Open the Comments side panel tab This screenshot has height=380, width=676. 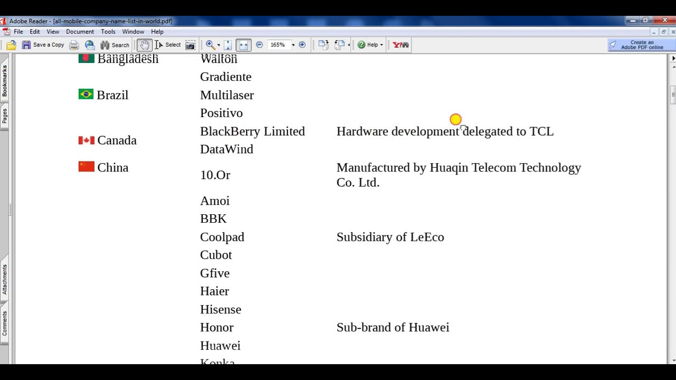(4, 323)
